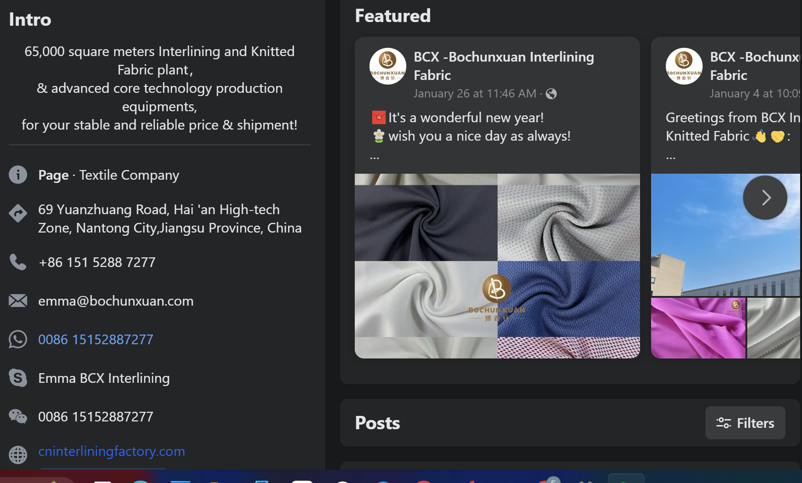802x483 pixels.
Task: Open the magenta fabric photo
Action: pos(698,328)
